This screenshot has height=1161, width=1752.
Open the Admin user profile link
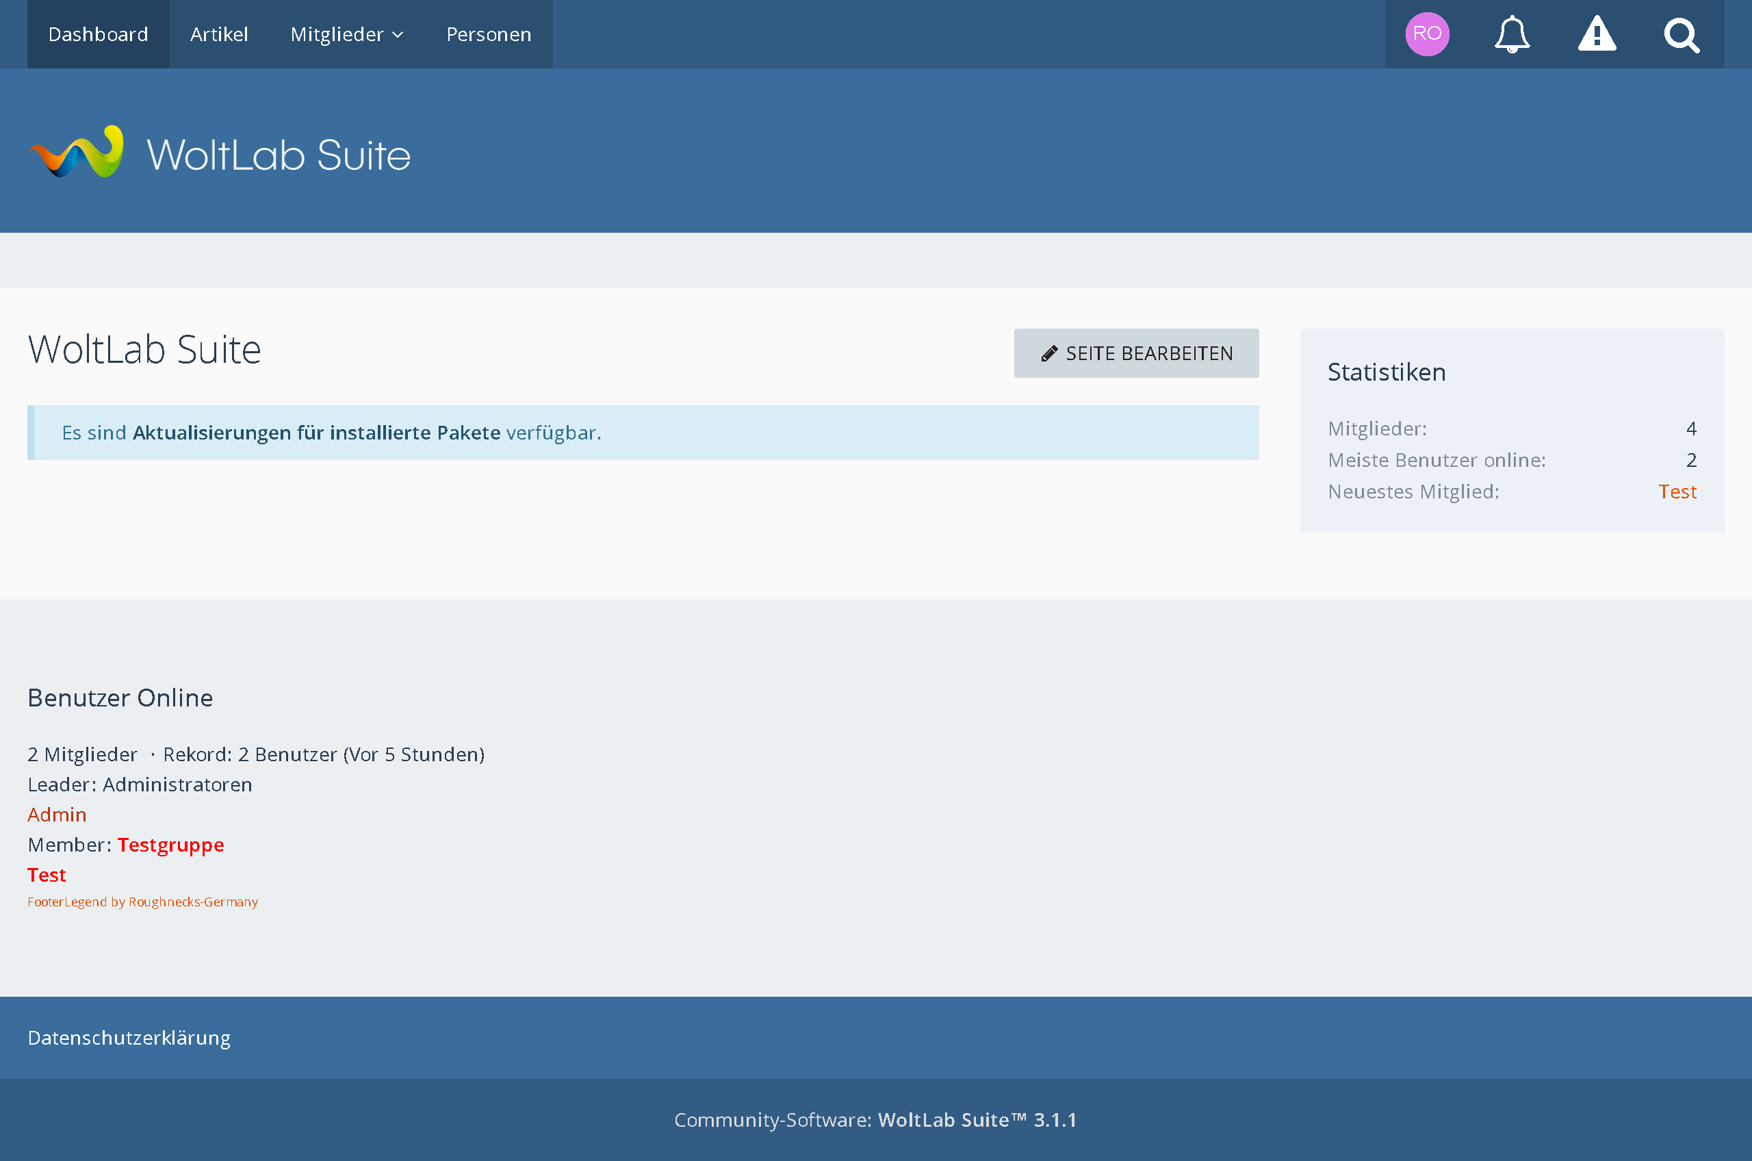pyautogui.click(x=57, y=815)
